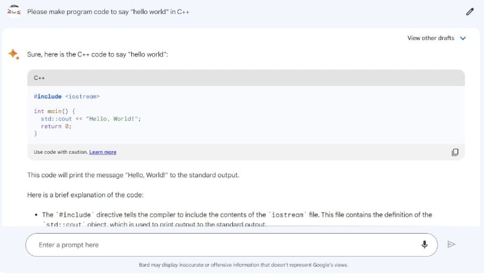Viewport: 484px width, 279px height.
Task: Click the Use code with caution notice
Action: click(x=60, y=152)
